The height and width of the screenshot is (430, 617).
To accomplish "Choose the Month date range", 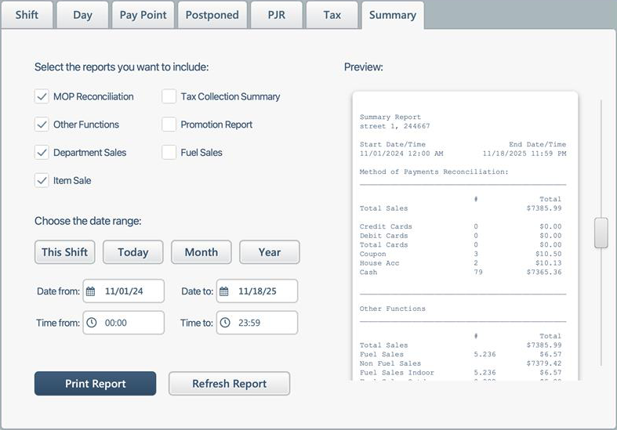I will [201, 252].
